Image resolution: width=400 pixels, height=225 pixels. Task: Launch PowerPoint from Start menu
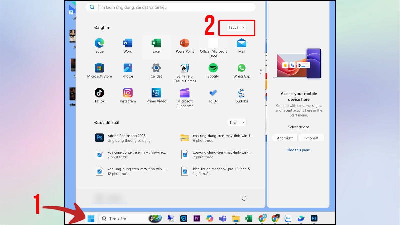[185, 45]
